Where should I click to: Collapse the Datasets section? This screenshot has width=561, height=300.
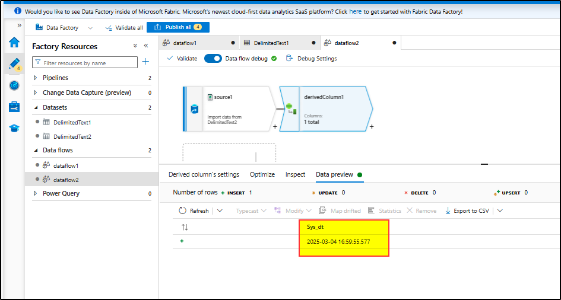coord(35,107)
